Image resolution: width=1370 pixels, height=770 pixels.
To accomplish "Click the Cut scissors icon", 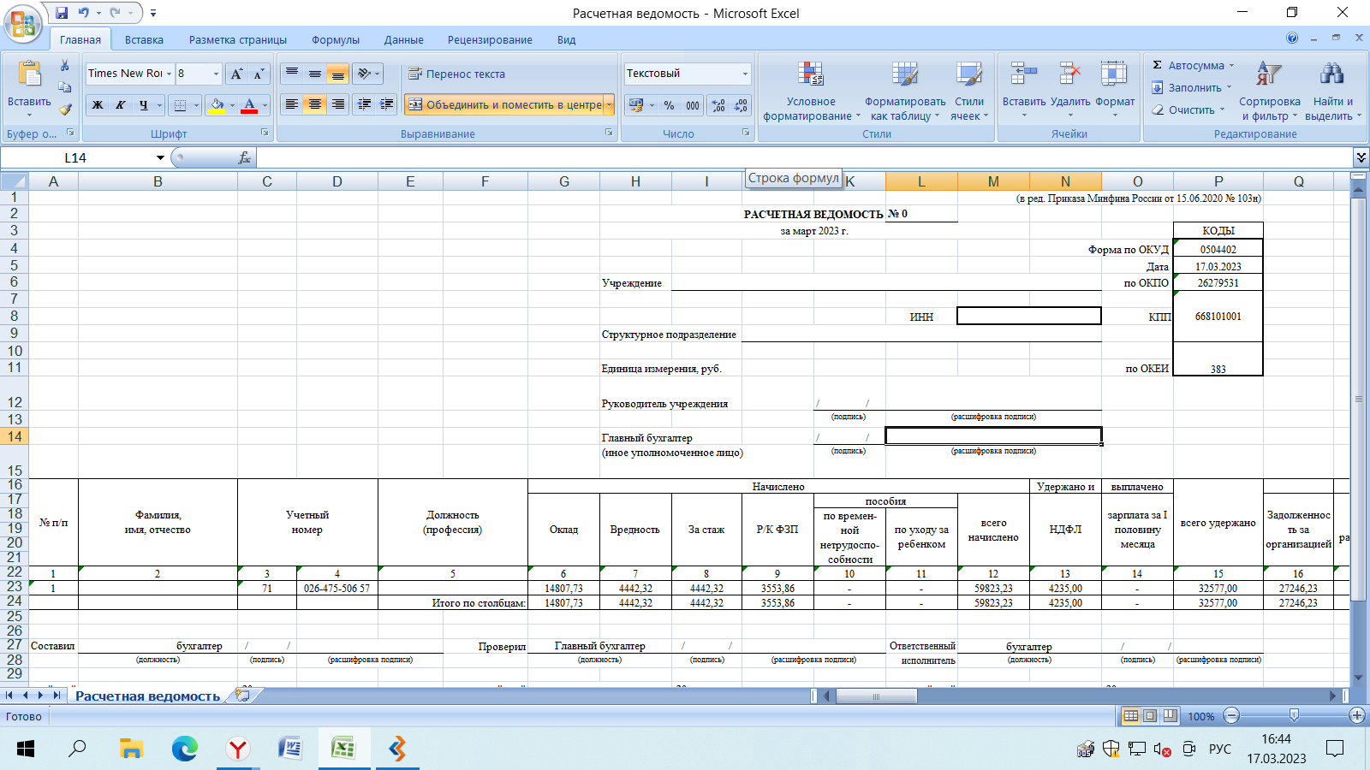I will click(x=64, y=66).
